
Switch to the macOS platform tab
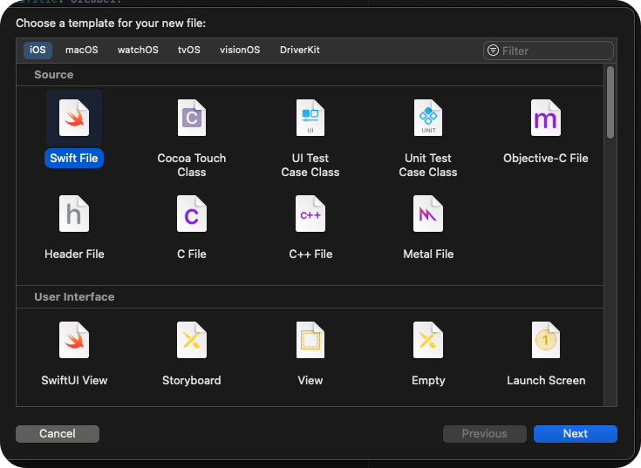point(82,50)
